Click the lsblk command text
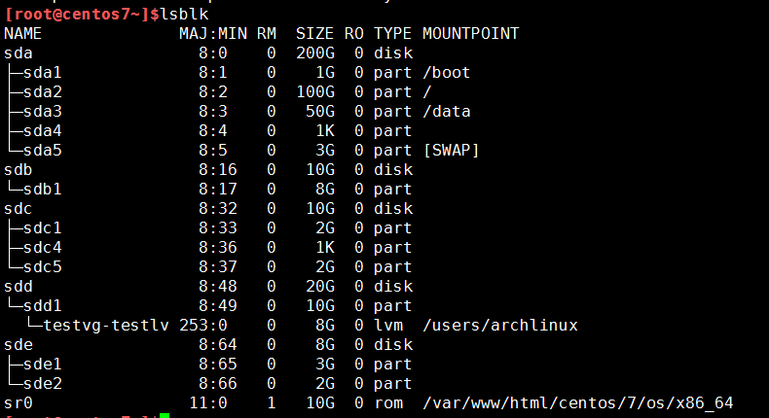This screenshot has width=769, height=418. 184,14
